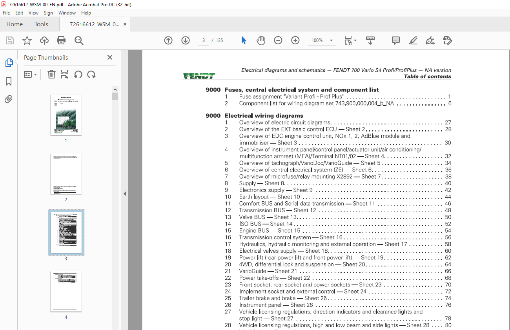Click the "Electrical wiring diagrams" section heading
Screen dimensions: 510x330
(264, 116)
